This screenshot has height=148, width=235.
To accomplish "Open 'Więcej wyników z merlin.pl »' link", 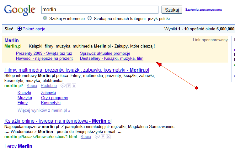I will coord(44,110).
